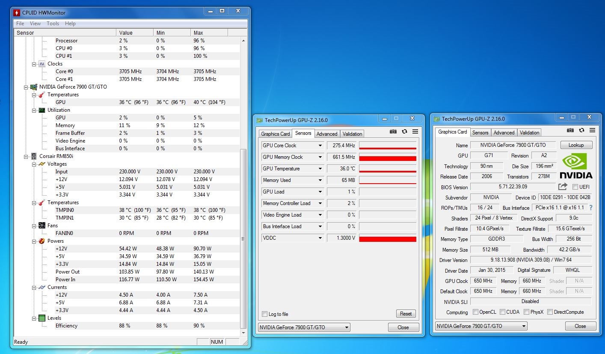Click the HWMonitor title bar lightning icon
Screen dimensions: 605x354
click(x=17, y=13)
